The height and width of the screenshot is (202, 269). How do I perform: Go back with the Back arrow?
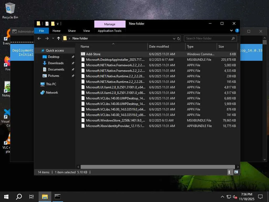[x=39, y=38]
